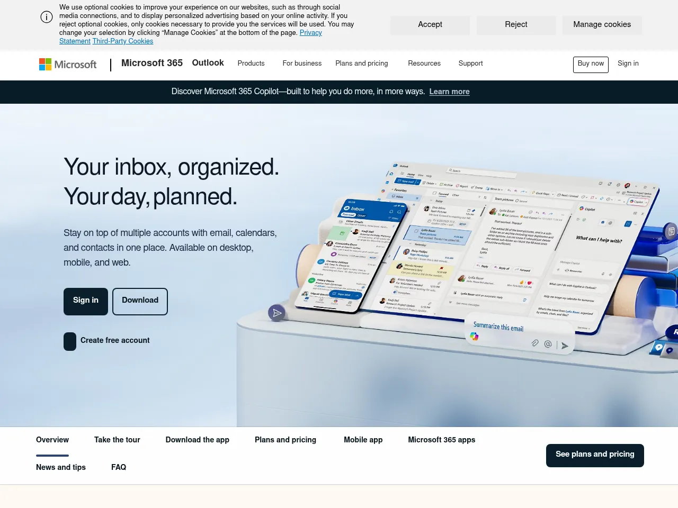
Task: Click the cookie banner info icon
Action: click(x=47, y=17)
